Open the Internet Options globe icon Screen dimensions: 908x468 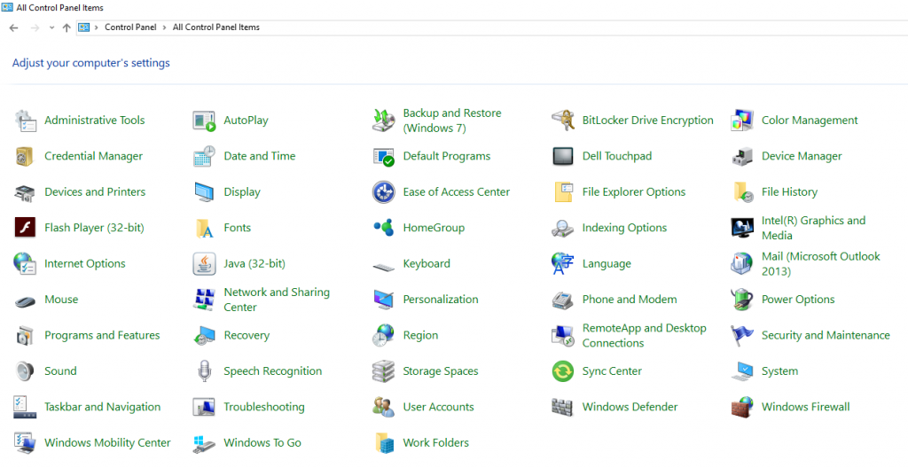pyautogui.click(x=25, y=264)
